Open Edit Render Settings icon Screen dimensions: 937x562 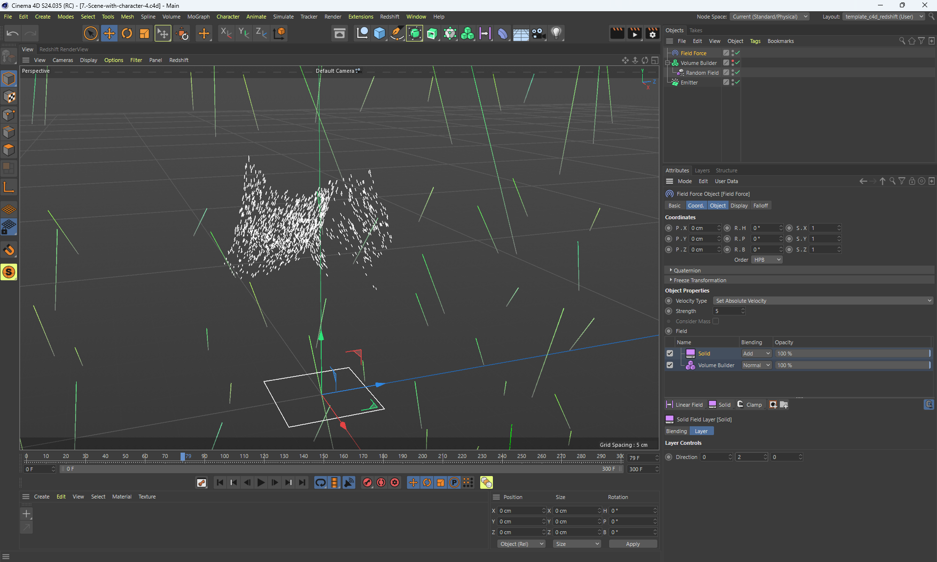652,33
